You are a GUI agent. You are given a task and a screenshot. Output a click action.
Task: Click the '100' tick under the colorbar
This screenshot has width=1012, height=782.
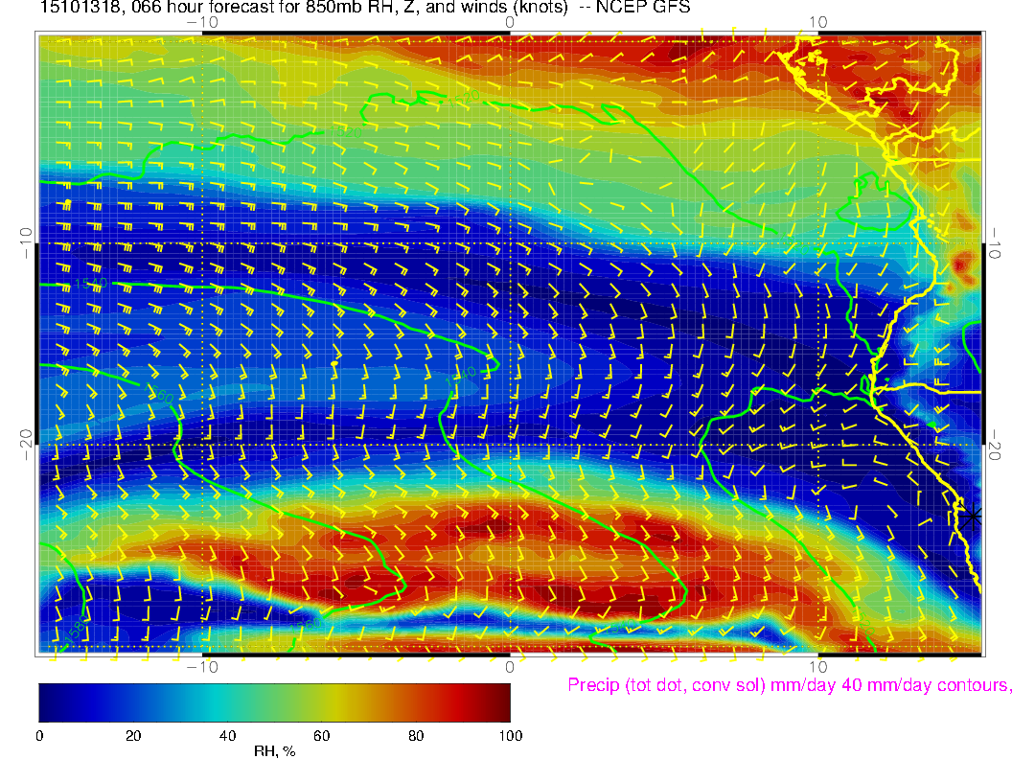pyautogui.click(x=511, y=736)
